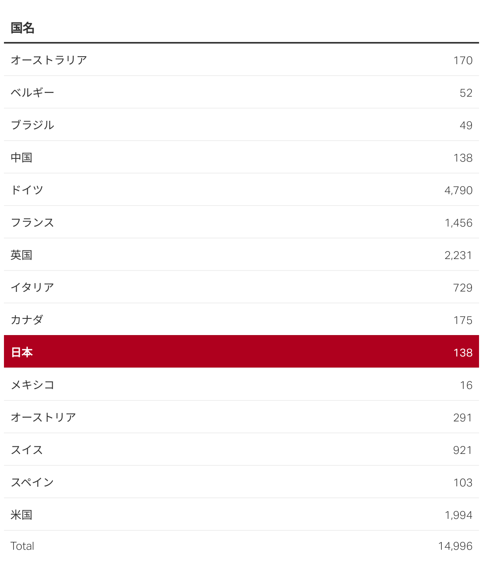
Task: Select the カナダ row
Action: pos(241,320)
